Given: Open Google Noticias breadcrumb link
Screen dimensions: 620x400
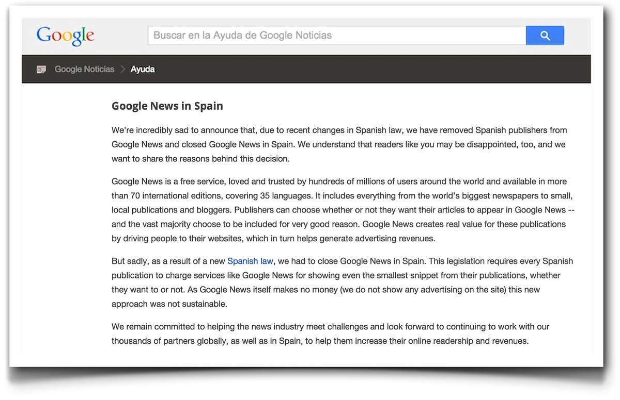Looking at the screenshot, I should pyautogui.click(x=84, y=69).
